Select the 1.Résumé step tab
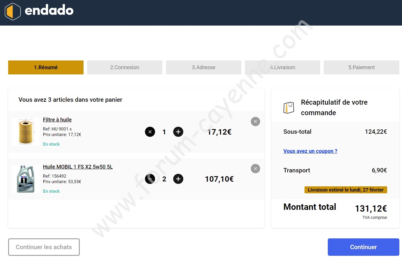402x259 pixels. 46,67
